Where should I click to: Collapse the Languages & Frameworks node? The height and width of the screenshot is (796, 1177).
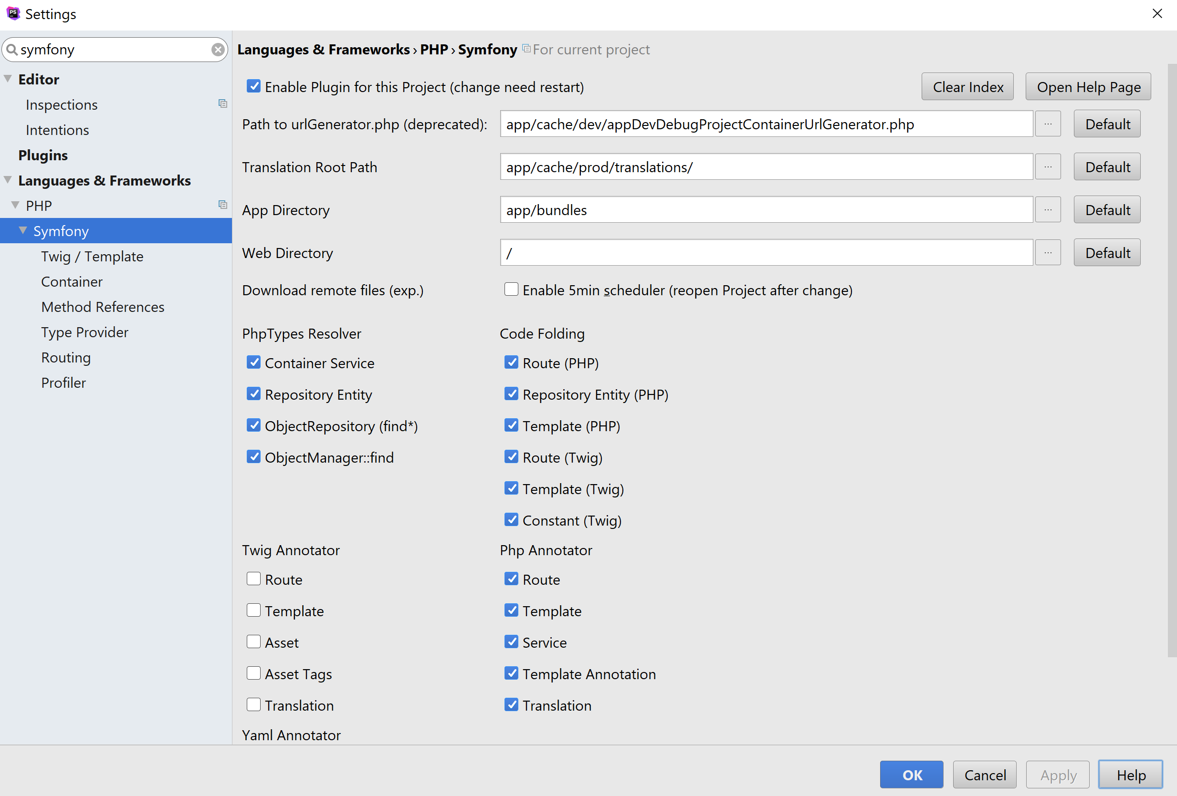coord(8,180)
